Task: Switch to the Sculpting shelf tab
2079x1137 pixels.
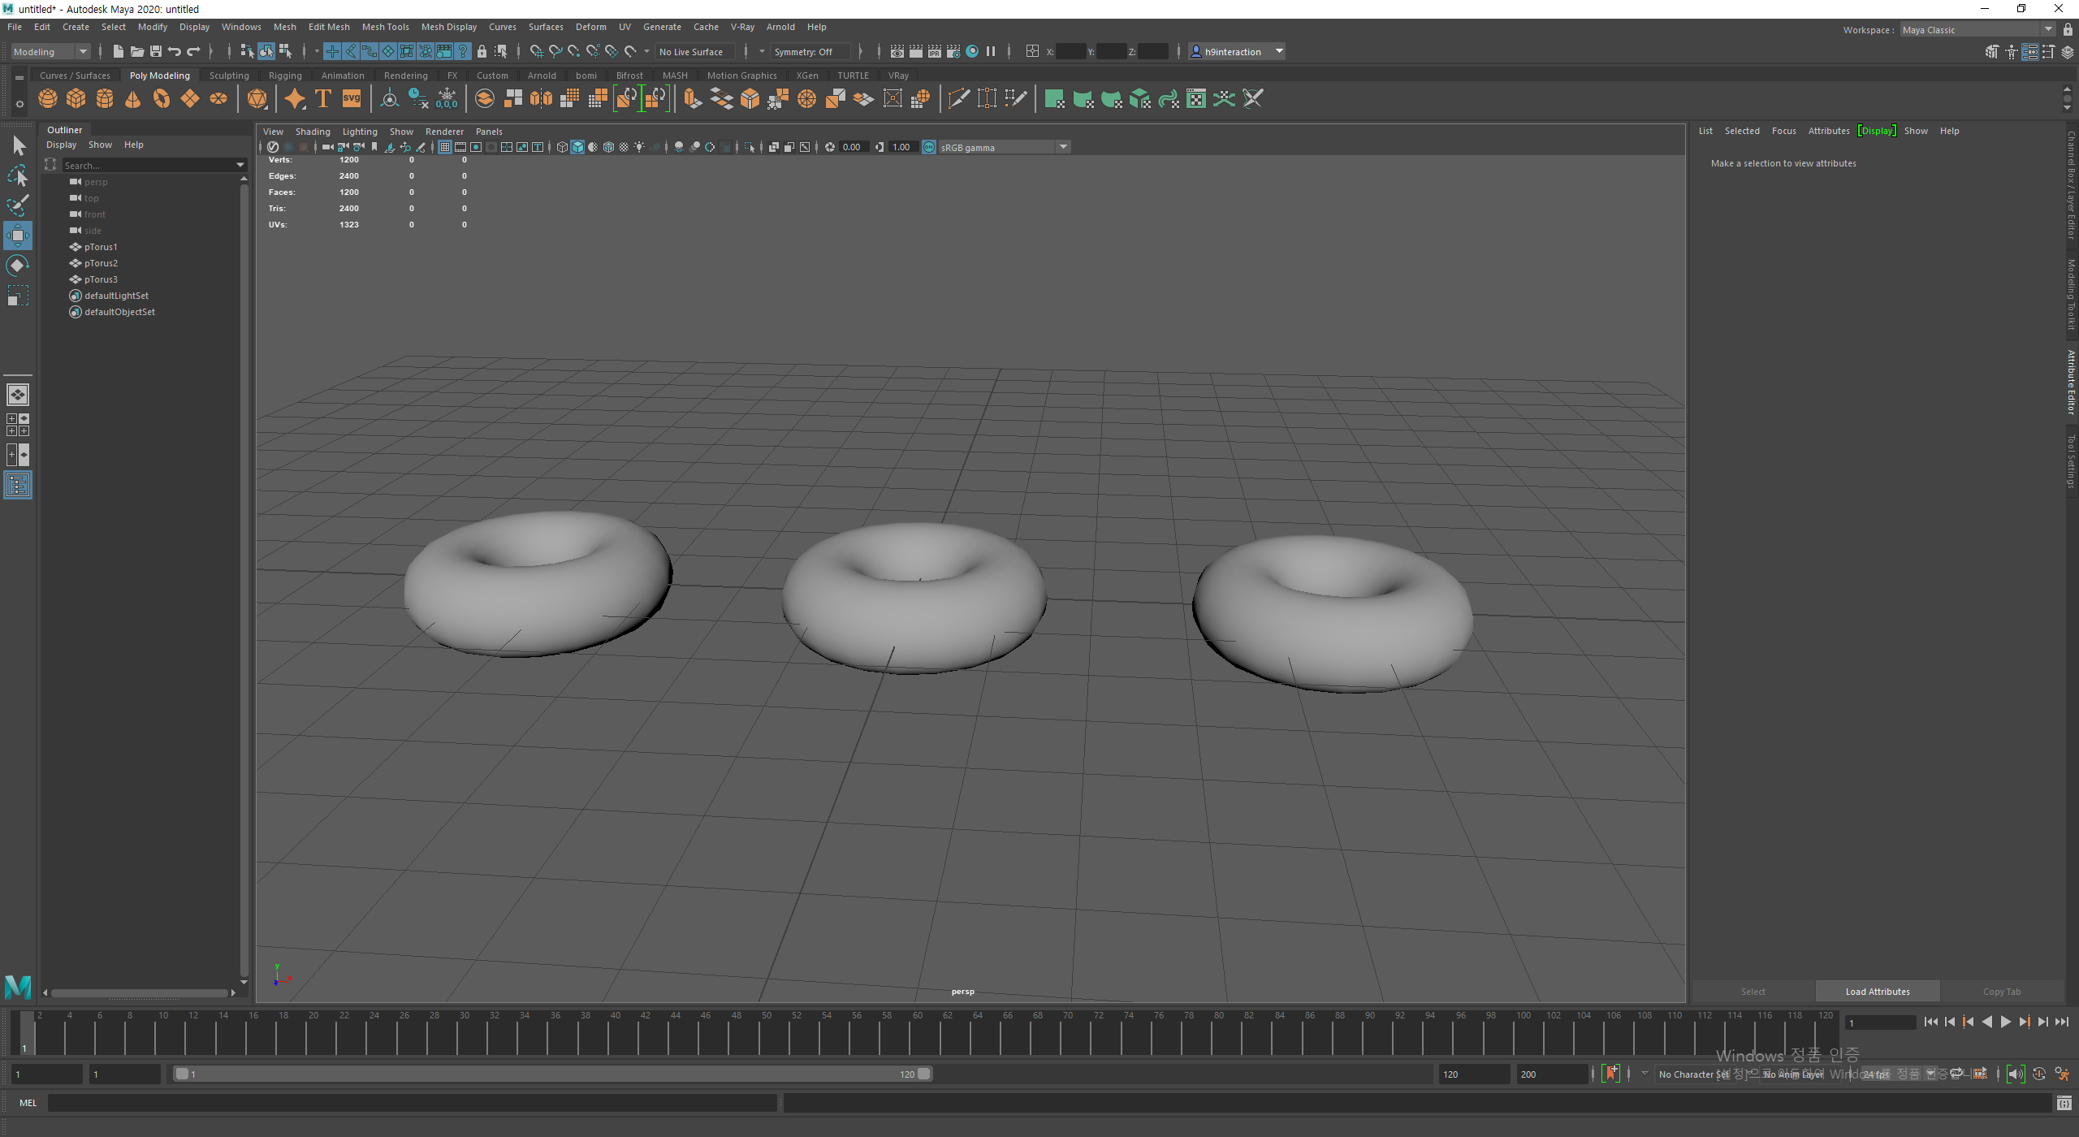Action: (229, 76)
